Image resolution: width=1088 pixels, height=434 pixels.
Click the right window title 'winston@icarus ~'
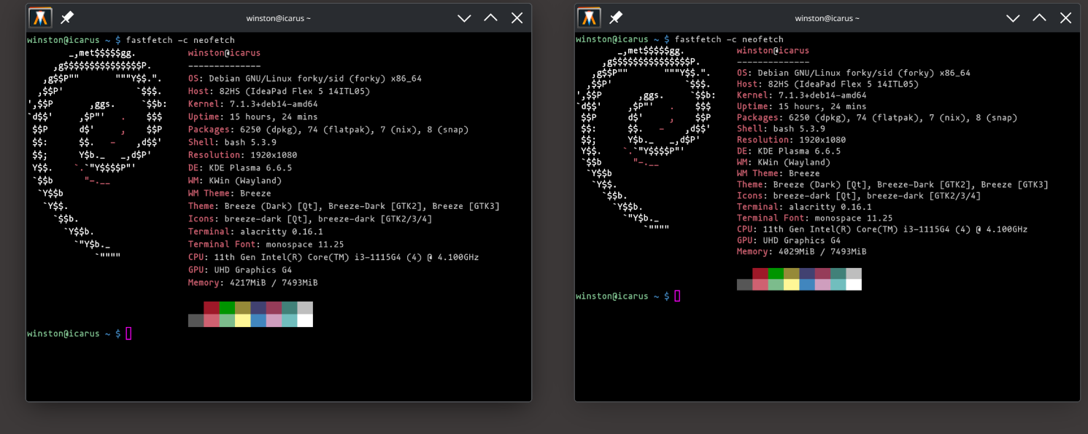(827, 18)
